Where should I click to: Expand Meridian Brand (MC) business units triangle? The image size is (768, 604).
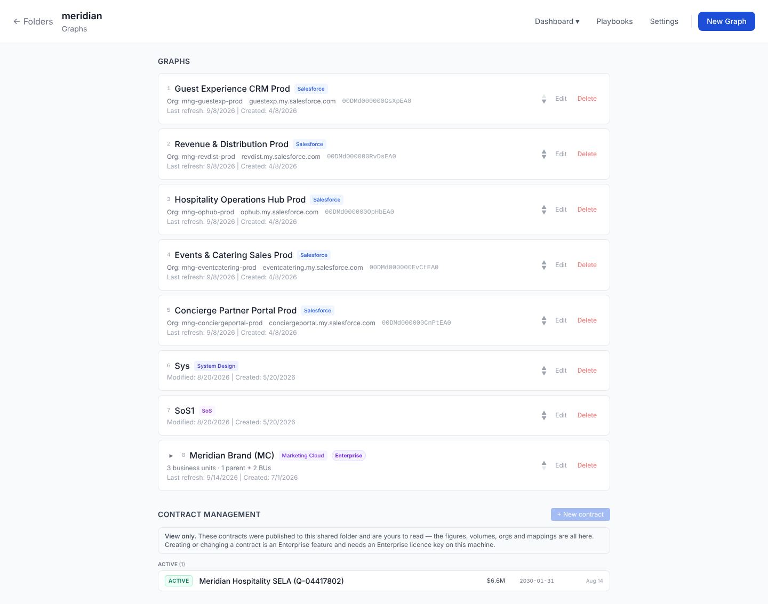click(x=171, y=456)
